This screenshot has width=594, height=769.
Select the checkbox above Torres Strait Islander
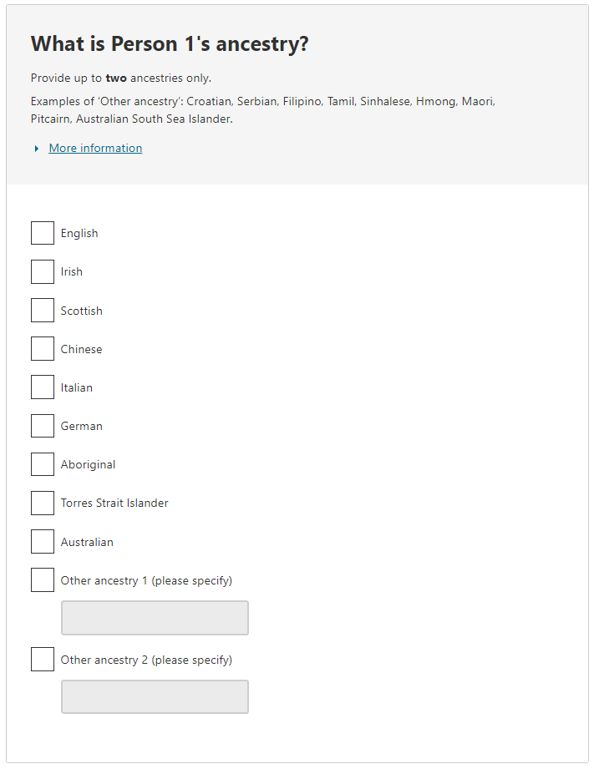(42, 464)
